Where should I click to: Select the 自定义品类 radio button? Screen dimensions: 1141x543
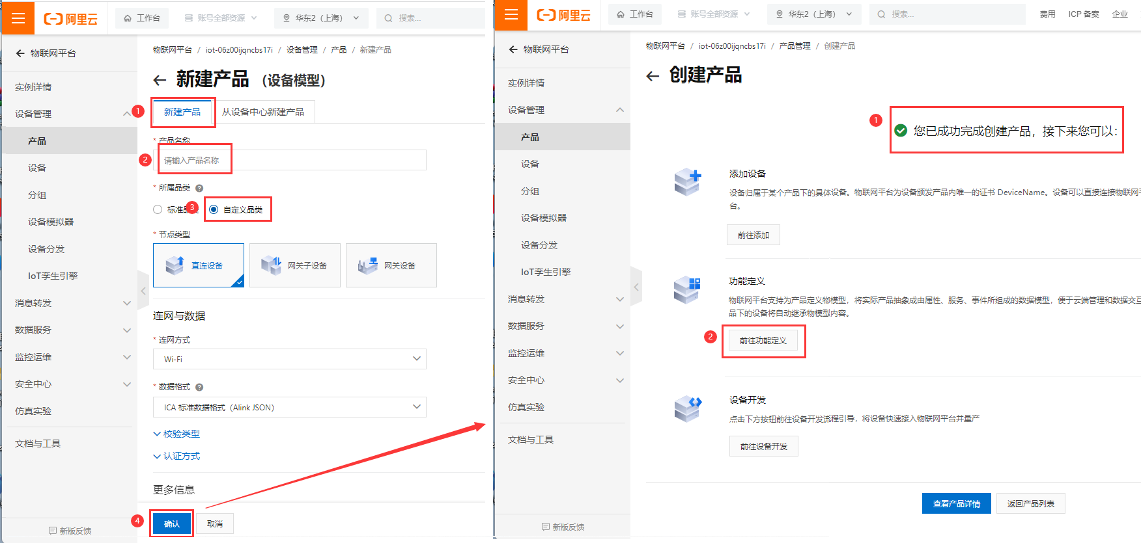pyautogui.click(x=214, y=209)
